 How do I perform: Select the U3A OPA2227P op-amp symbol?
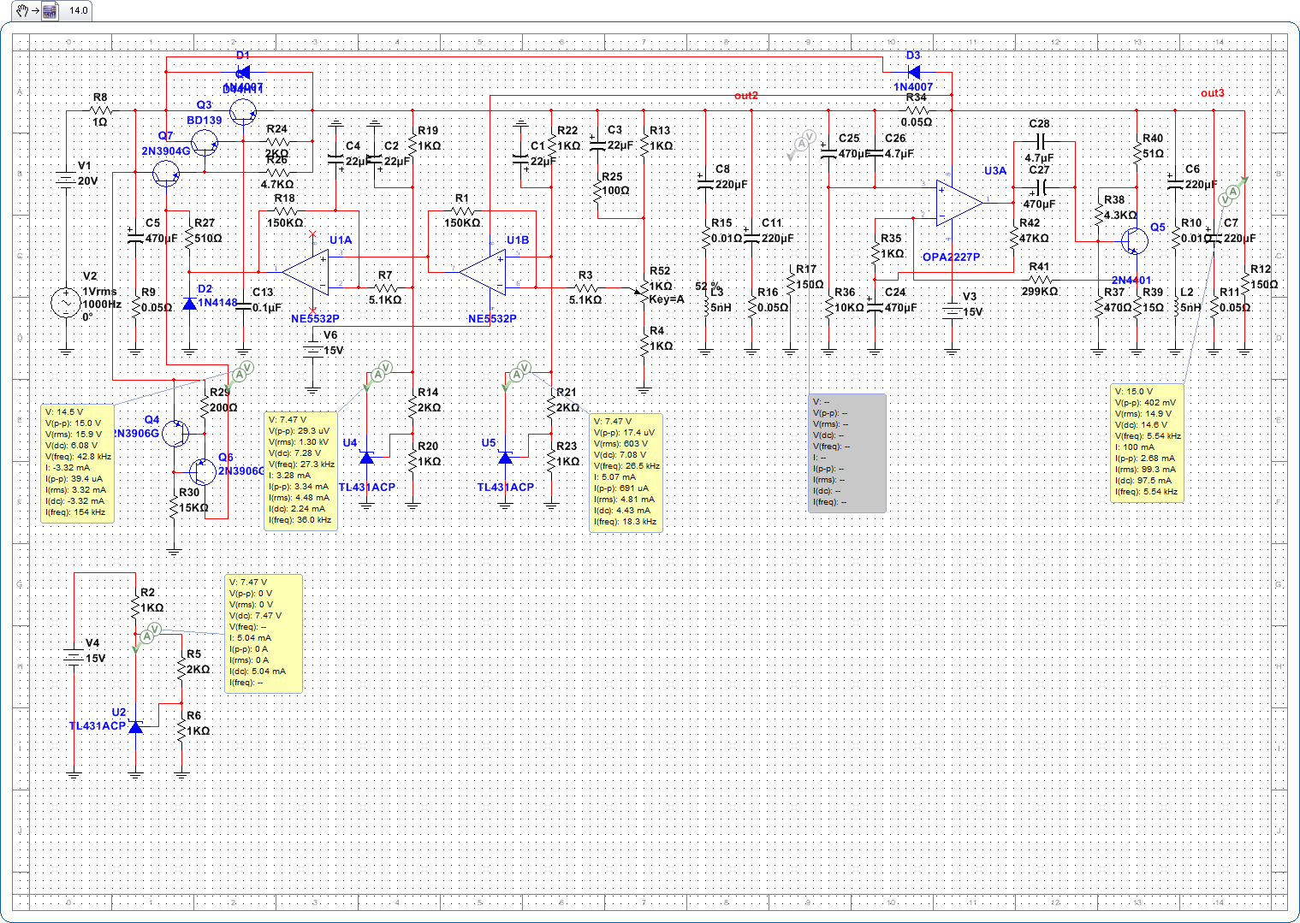pyautogui.click(x=959, y=203)
